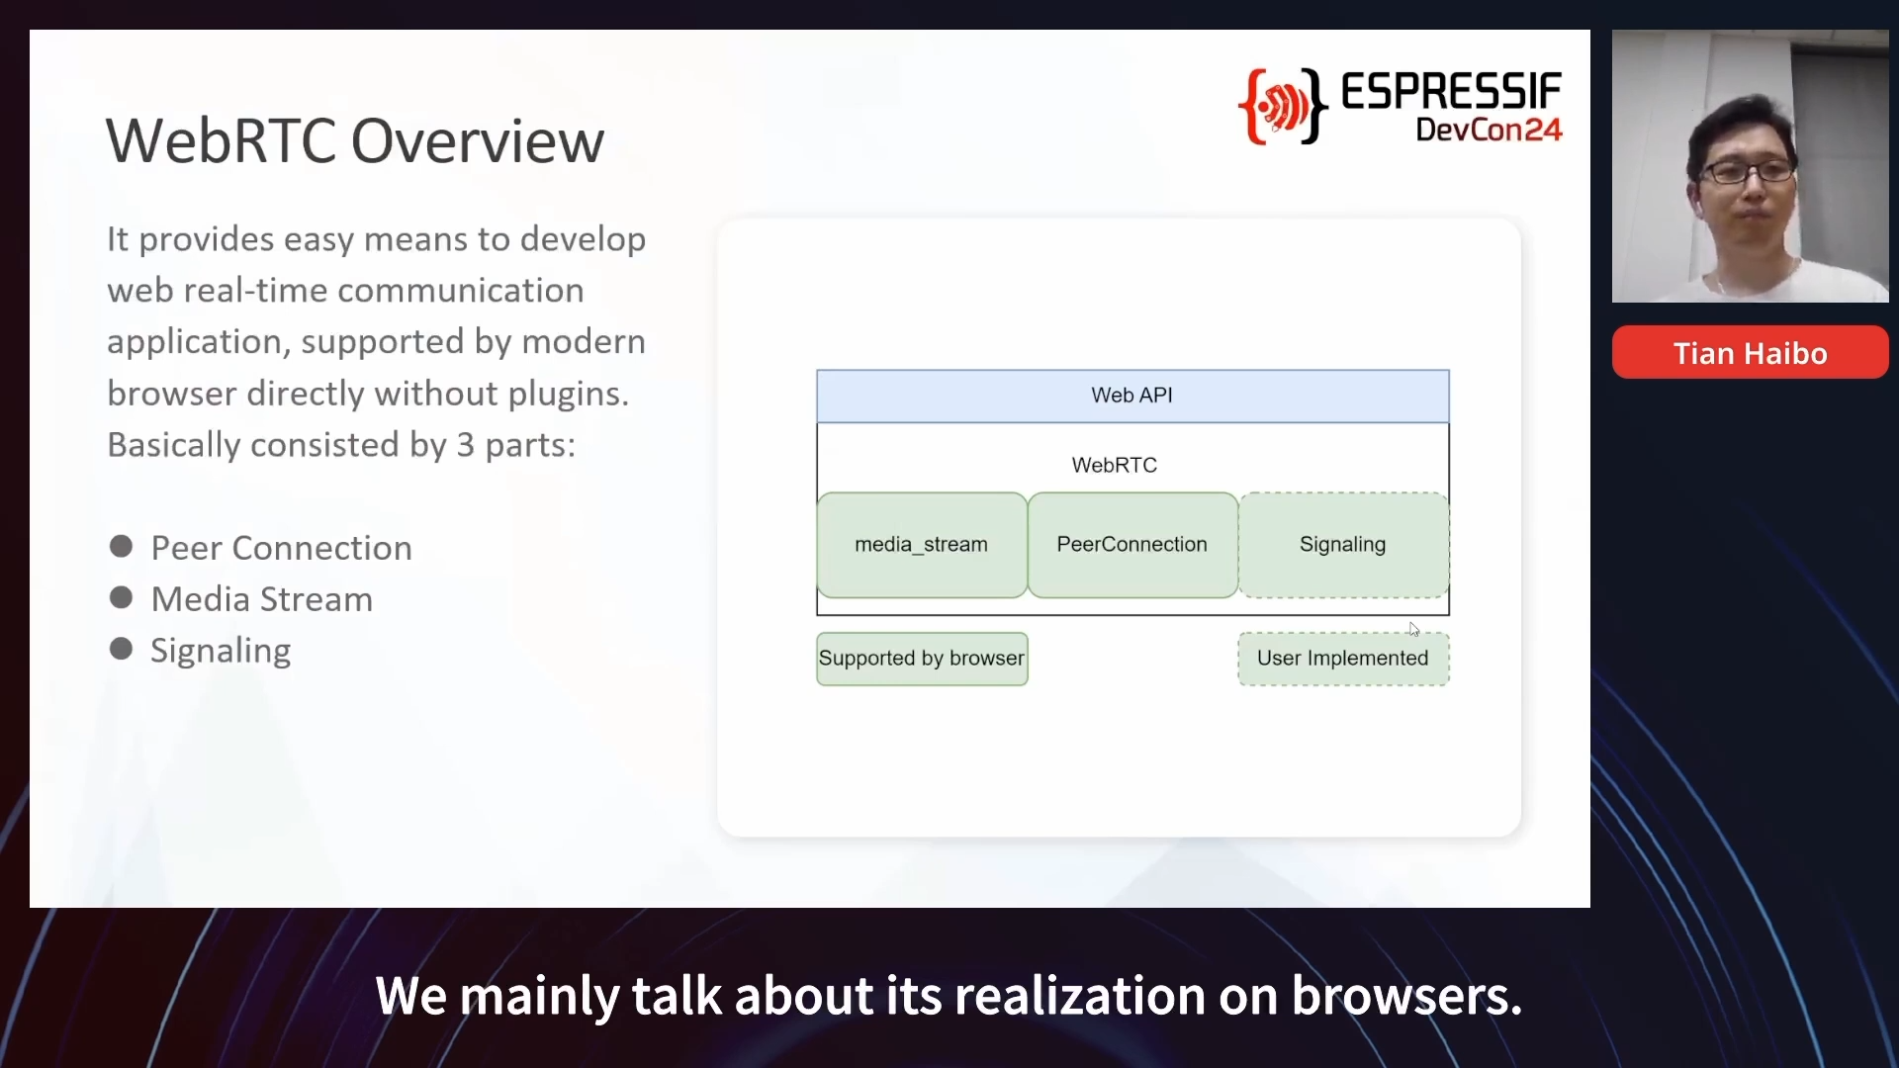Click the Tian Haibo name badge
The image size is (1899, 1068).
pyautogui.click(x=1750, y=353)
